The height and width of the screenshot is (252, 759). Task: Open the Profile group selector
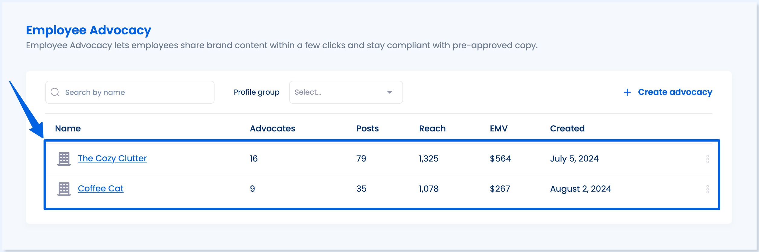tap(345, 92)
